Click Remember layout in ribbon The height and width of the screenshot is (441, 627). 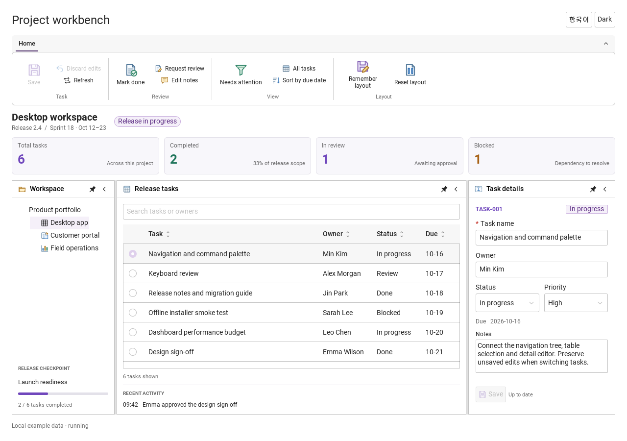363,74
